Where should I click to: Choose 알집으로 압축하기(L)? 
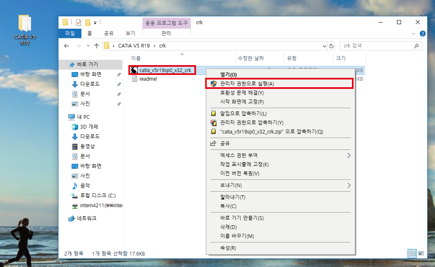280,113
